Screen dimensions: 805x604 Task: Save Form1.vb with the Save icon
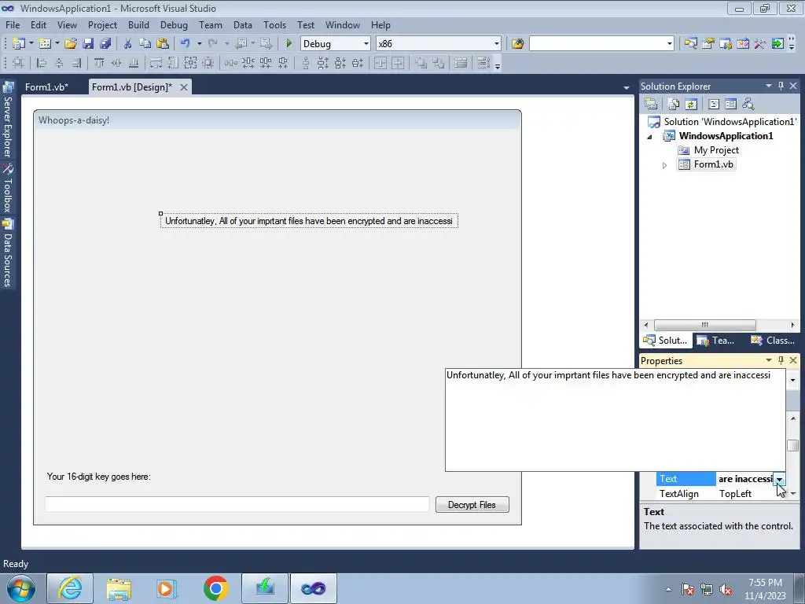(x=88, y=44)
